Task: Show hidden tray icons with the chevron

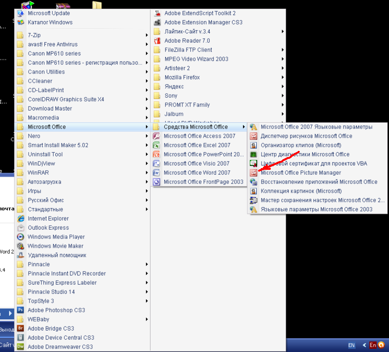Action: pyautogui.click(x=364, y=345)
